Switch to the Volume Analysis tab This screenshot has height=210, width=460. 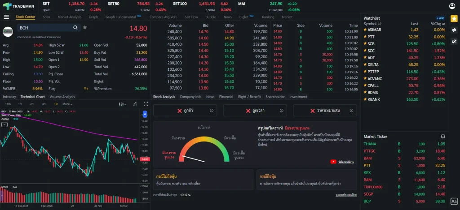[62, 97]
